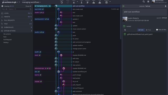Image resolution: width=168 pixels, height=95 pixels.
Task: Click the Redo toolbar icon
Action: point(68,2)
